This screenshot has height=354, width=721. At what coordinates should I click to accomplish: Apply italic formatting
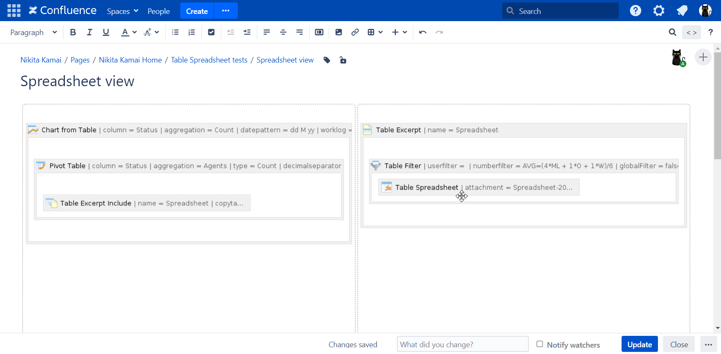[x=89, y=33]
